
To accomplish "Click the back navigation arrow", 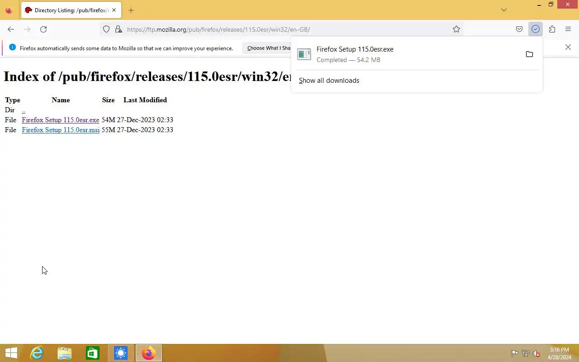I will (x=11, y=29).
